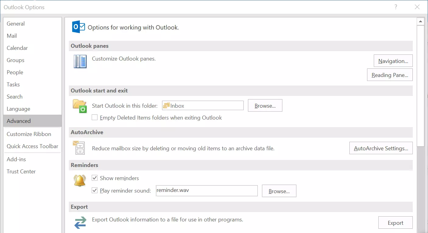The image size is (428, 233).
Task: Click the help question mark icon
Action: coord(395,7)
